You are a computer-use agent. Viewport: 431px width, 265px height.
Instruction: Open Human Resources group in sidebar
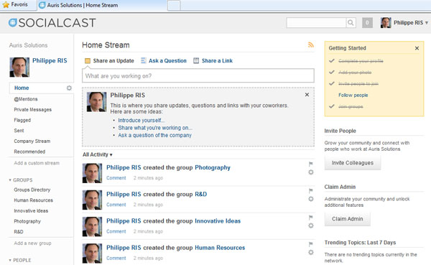click(33, 200)
